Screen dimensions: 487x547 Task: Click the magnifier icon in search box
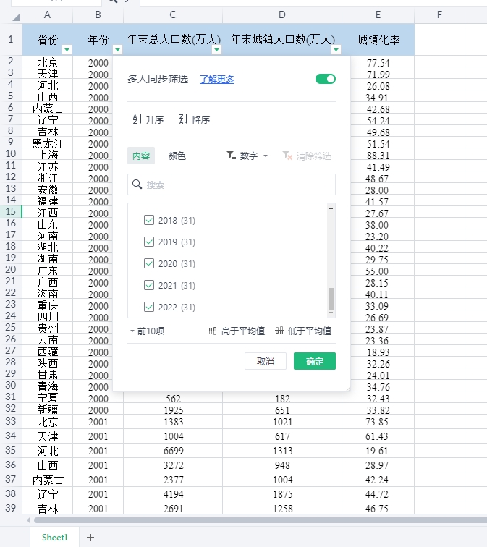tap(137, 185)
